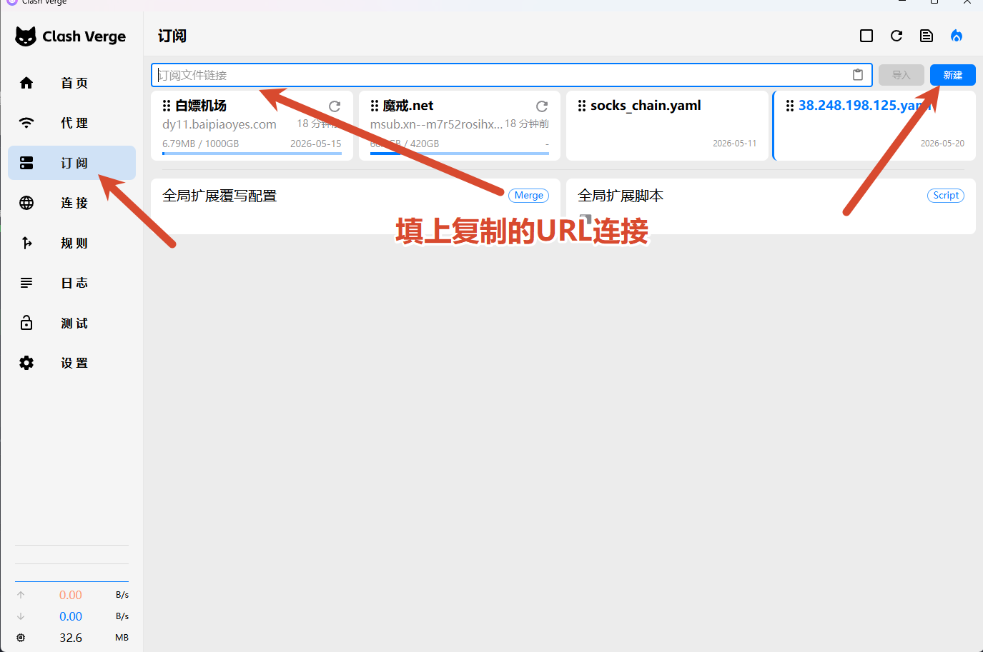This screenshot has width=983, height=652.
Task: Refresh the 魔戒.net subscription
Action: coord(542,106)
